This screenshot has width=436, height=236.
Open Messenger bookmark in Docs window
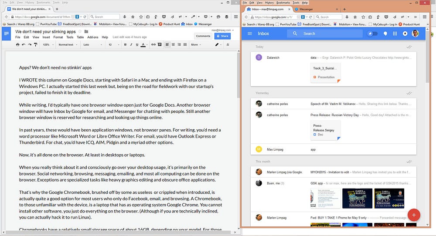point(203,24)
